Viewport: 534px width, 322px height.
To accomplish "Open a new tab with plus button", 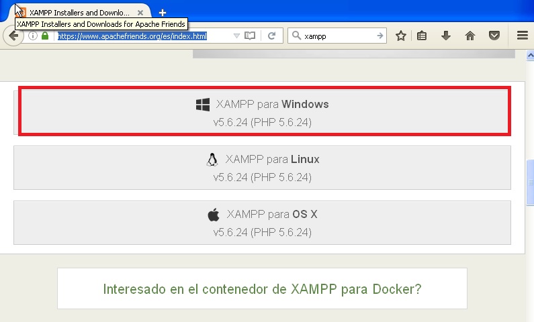I will pyautogui.click(x=163, y=13).
